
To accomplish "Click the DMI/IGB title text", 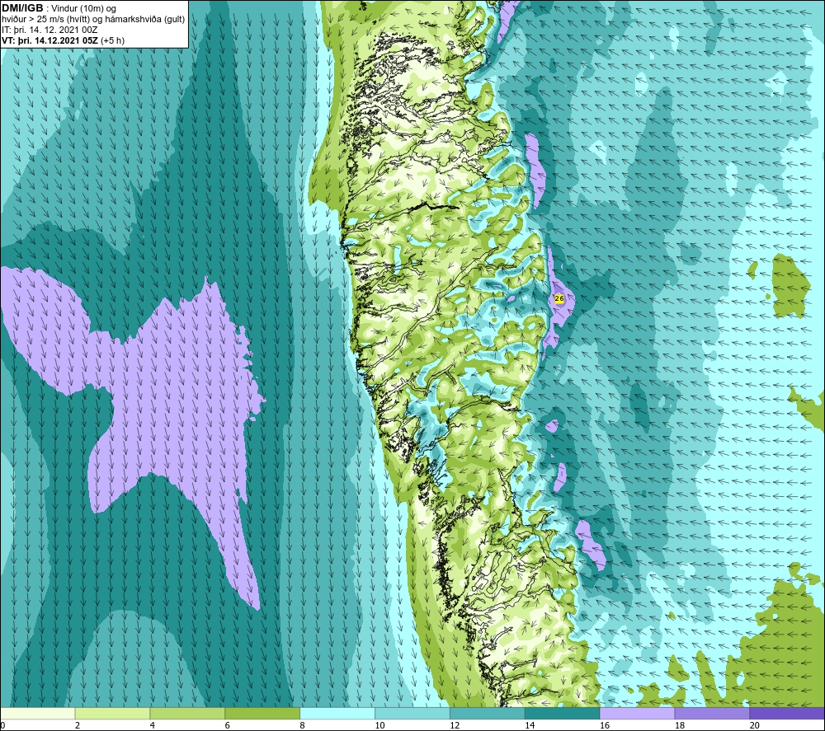I will 22,8.
